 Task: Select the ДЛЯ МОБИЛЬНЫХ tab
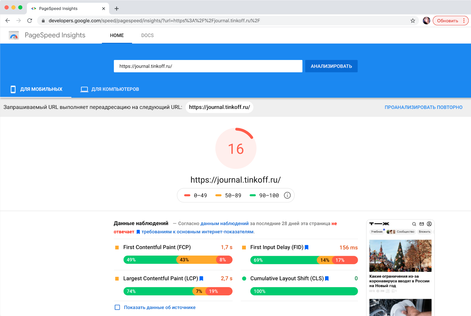36,89
